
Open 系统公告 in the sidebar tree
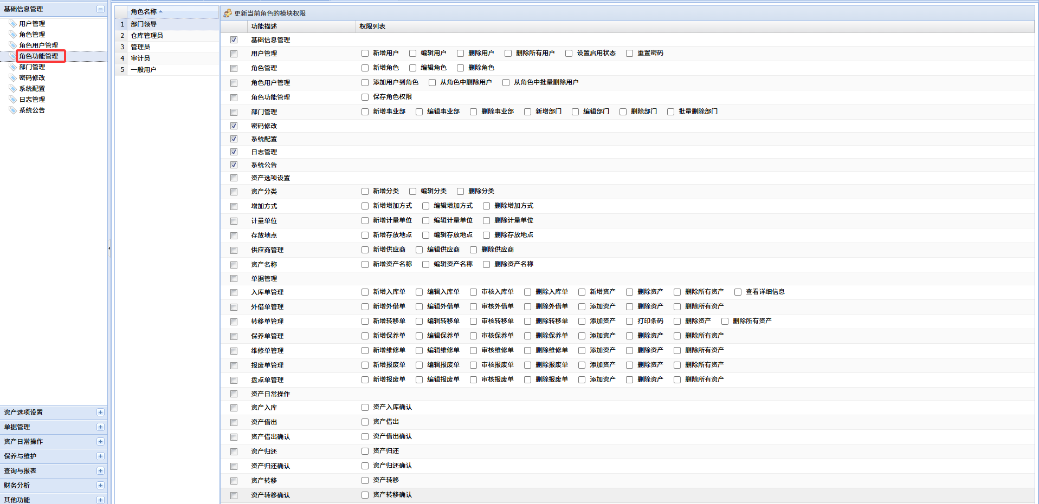[32, 110]
